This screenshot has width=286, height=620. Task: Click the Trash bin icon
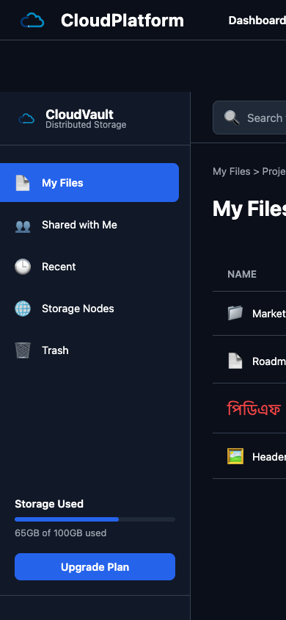coord(23,350)
